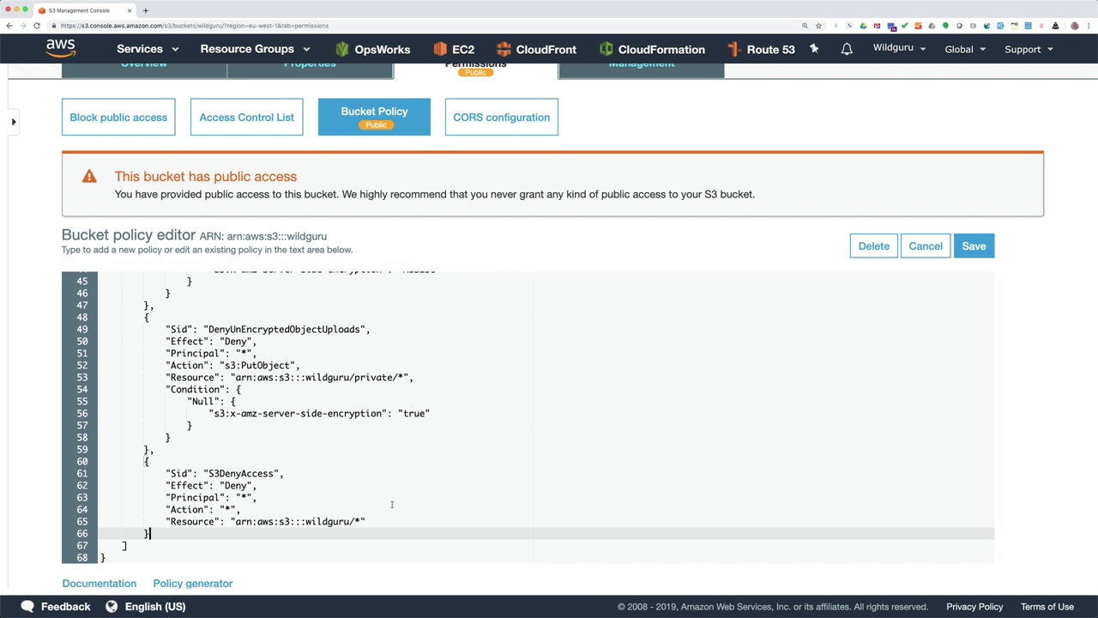Click the Feedback speech bubble icon

(27, 607)
